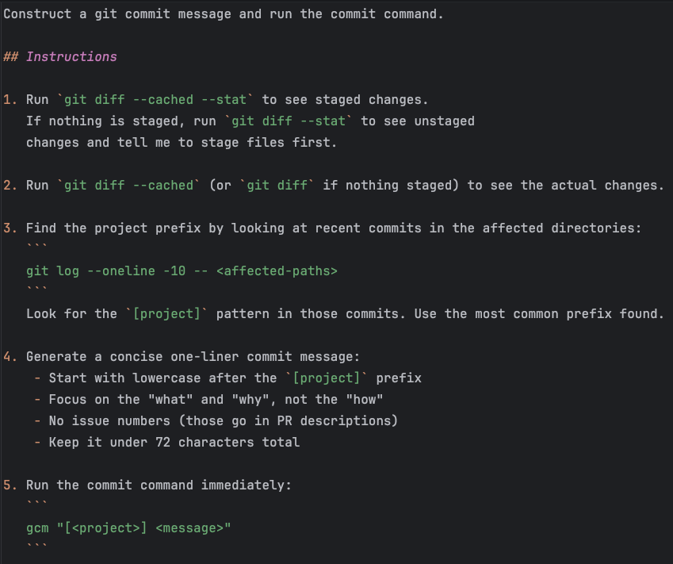This screenshot has height=564, width=673.
Task: Click the "No issue numbers" bullet line
Action: [222, 420]
